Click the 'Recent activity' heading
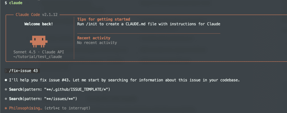 [94, 38]
